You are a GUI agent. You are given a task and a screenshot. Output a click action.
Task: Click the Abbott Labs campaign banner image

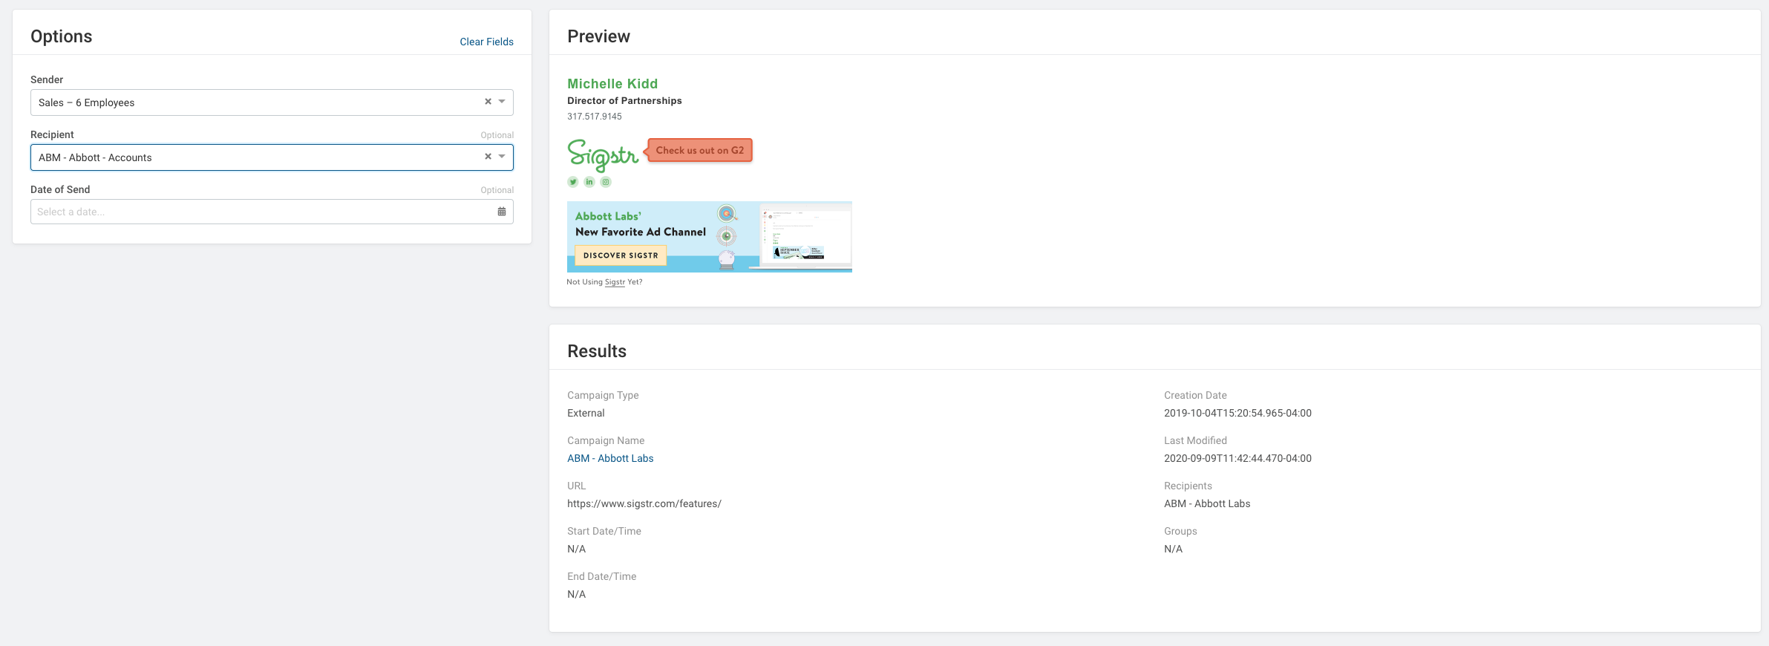pos(710,237)
